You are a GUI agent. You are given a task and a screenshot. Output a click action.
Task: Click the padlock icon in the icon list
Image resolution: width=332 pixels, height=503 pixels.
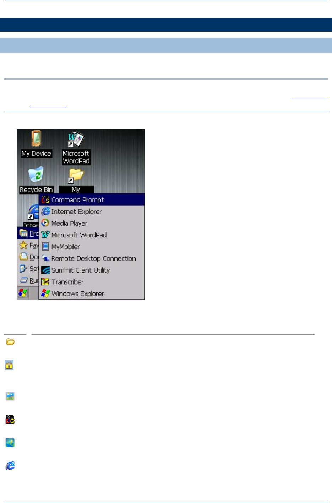(9, 365)
